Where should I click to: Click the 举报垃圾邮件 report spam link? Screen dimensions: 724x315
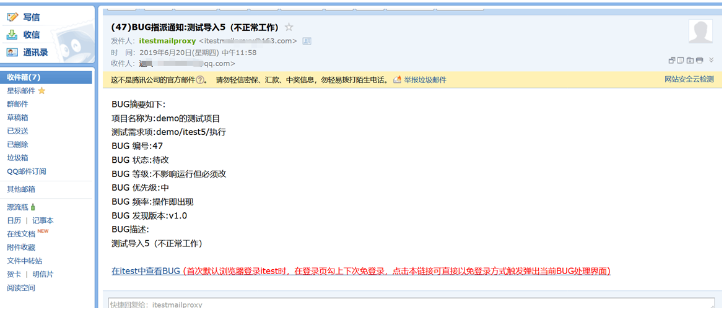click(425, 80)
